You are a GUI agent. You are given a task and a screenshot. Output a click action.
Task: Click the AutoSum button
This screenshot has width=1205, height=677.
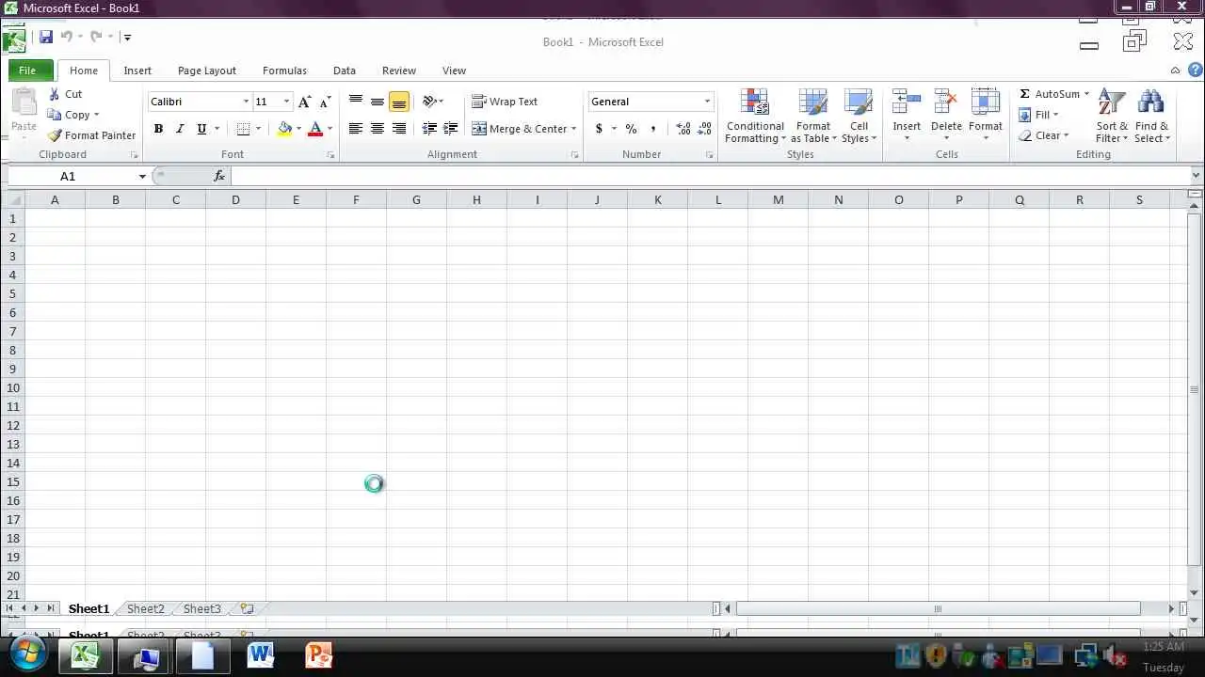1049,94
